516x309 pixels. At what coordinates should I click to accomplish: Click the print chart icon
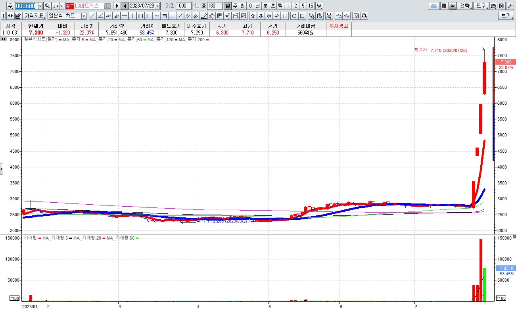coord(364,16)
